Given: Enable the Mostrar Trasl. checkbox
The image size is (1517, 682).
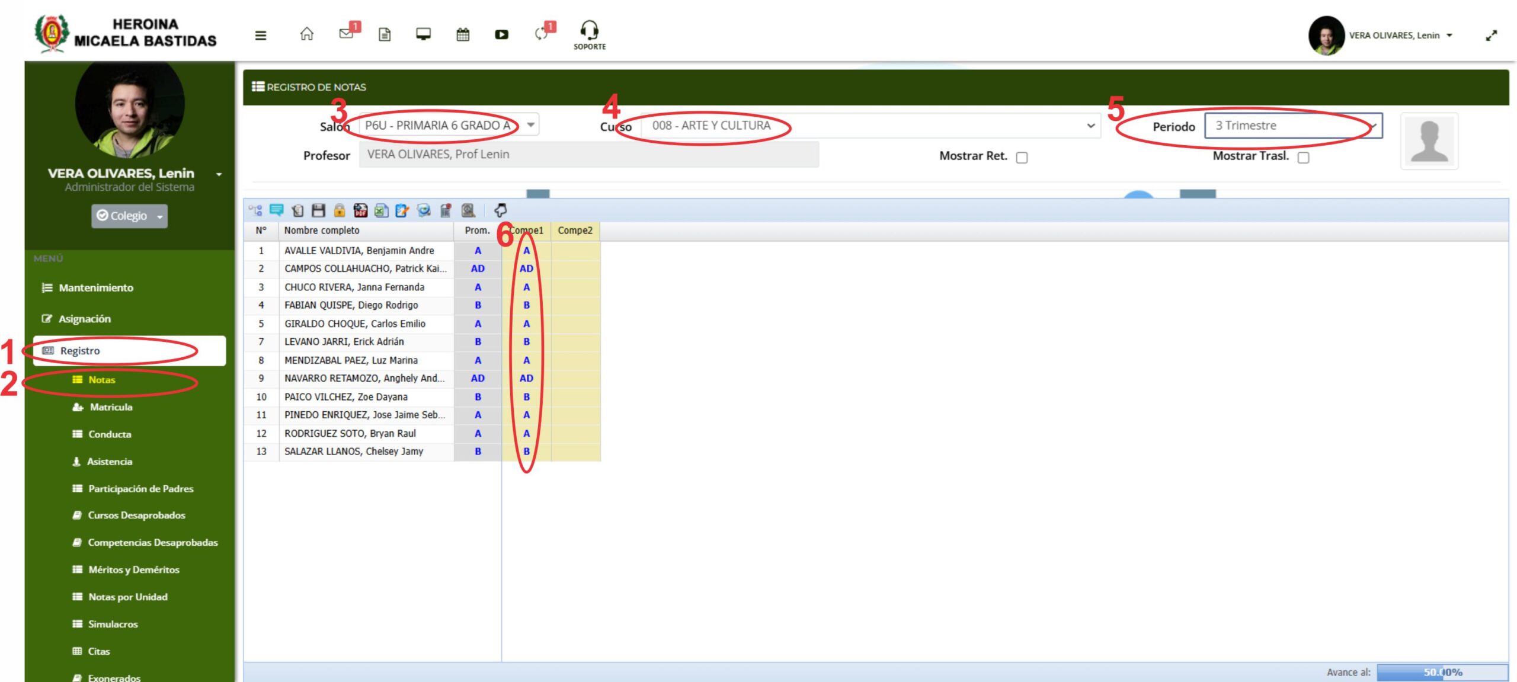Looking at the screenshot, I should 1303,158.
